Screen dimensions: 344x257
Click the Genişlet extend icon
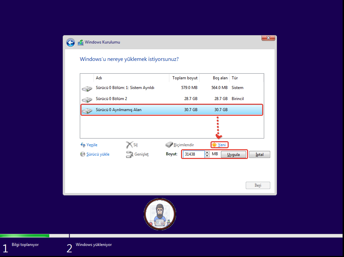point(129,154)
